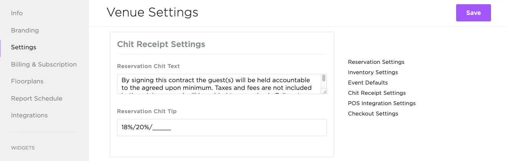
Task: Open the Report Schedule page
Action: click(x=36, y=98)
